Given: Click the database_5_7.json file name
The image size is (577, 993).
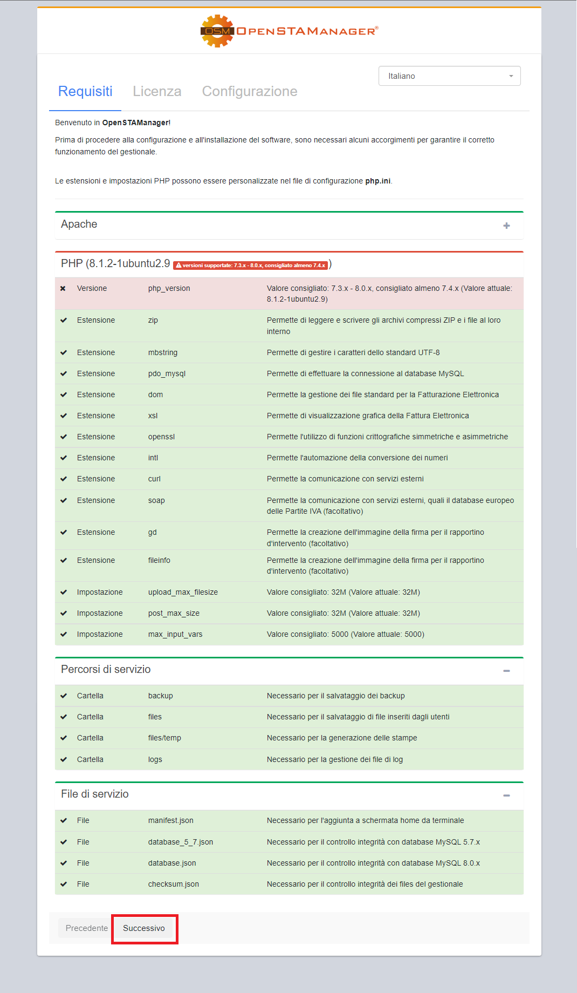Looking at the screenshot, I should pos(181,842).
